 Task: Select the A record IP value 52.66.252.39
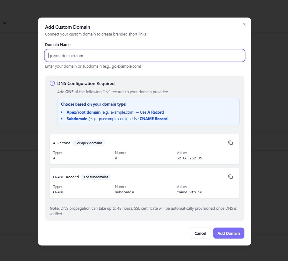pyautogui.click(x=189, y=158)
